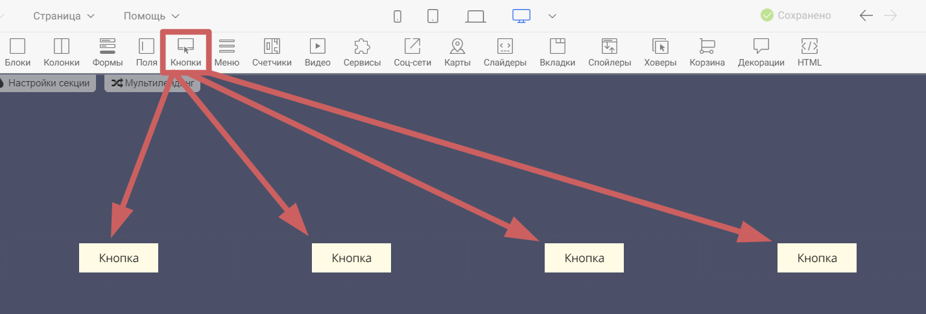
Task: Open the Колонки (Columns) tool
Action: pos(62,53)
